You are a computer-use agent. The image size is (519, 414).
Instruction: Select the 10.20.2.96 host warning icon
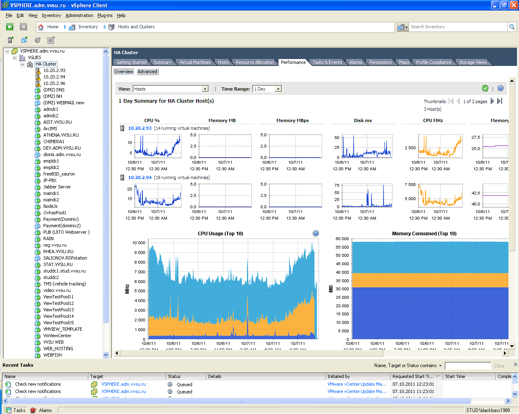pos(38,83)
